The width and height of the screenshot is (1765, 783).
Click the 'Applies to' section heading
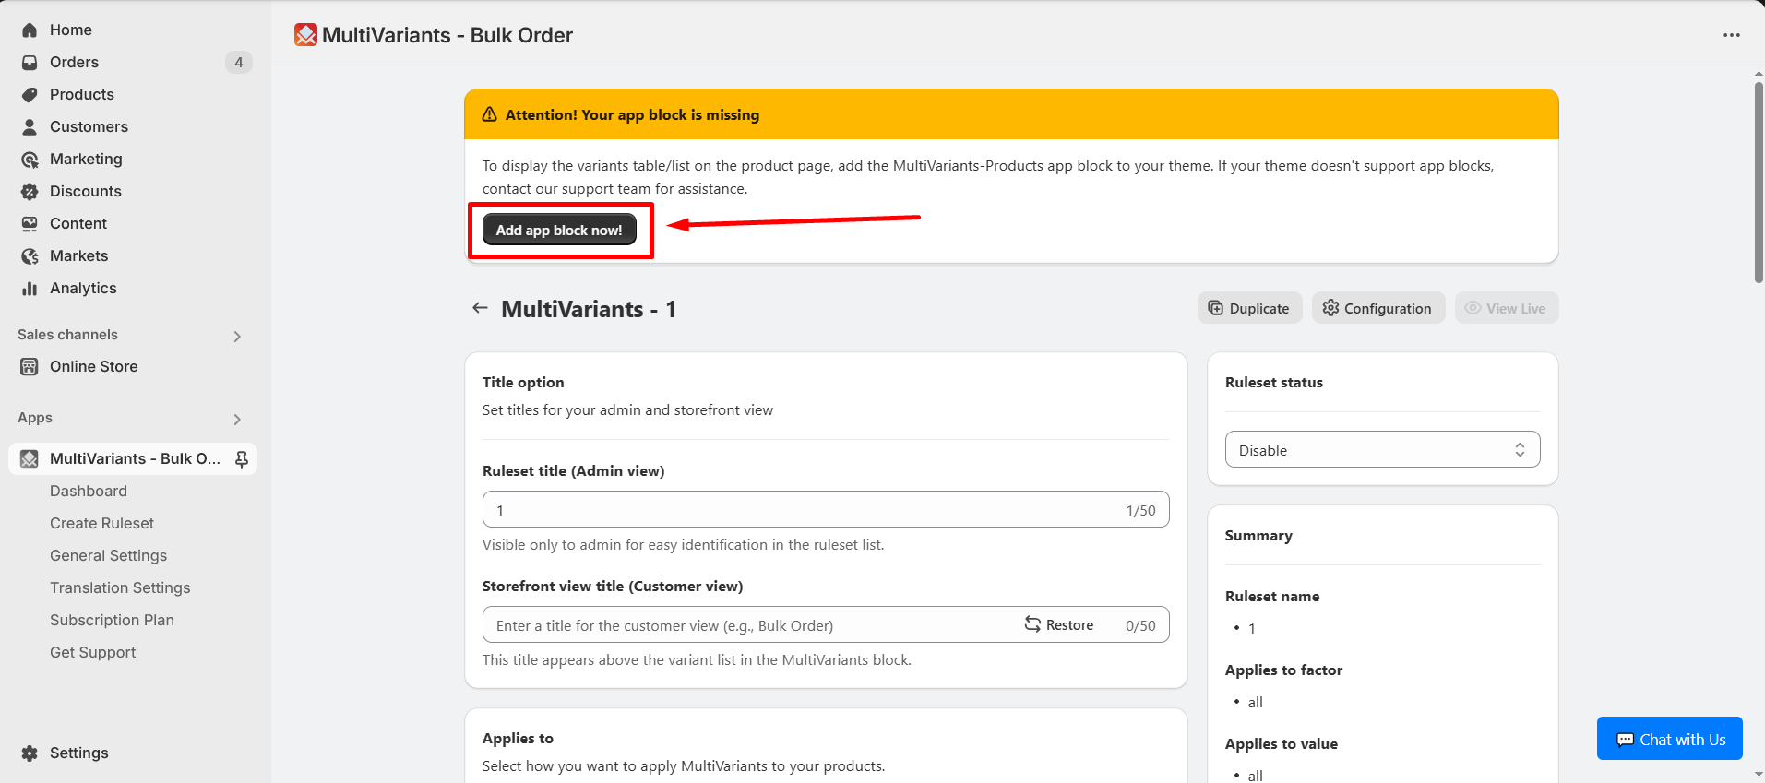pos(518,738)
